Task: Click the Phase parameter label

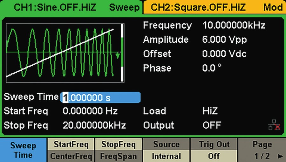Action: tap(157, 68)
